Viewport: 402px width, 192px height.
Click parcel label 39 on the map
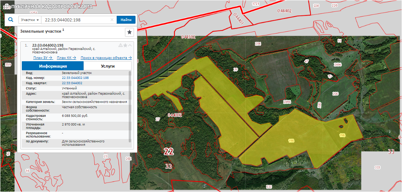[236, 70]
